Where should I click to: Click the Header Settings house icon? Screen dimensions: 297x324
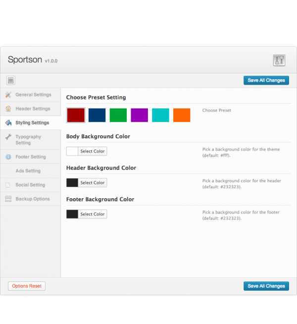[8, 108]
